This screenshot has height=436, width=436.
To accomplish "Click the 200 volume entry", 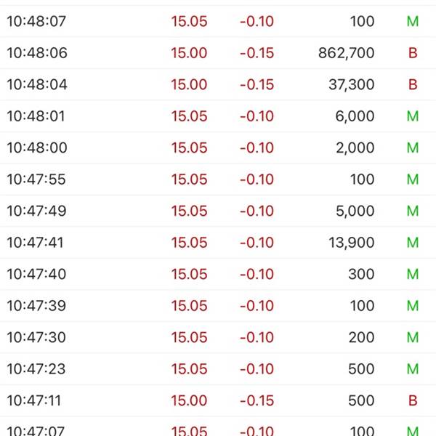I will pos(362,337).
